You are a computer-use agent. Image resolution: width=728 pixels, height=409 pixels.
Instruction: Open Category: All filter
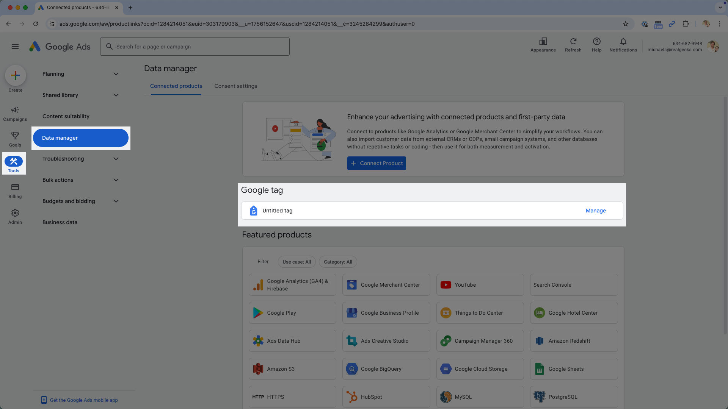(x=338, y=262)
